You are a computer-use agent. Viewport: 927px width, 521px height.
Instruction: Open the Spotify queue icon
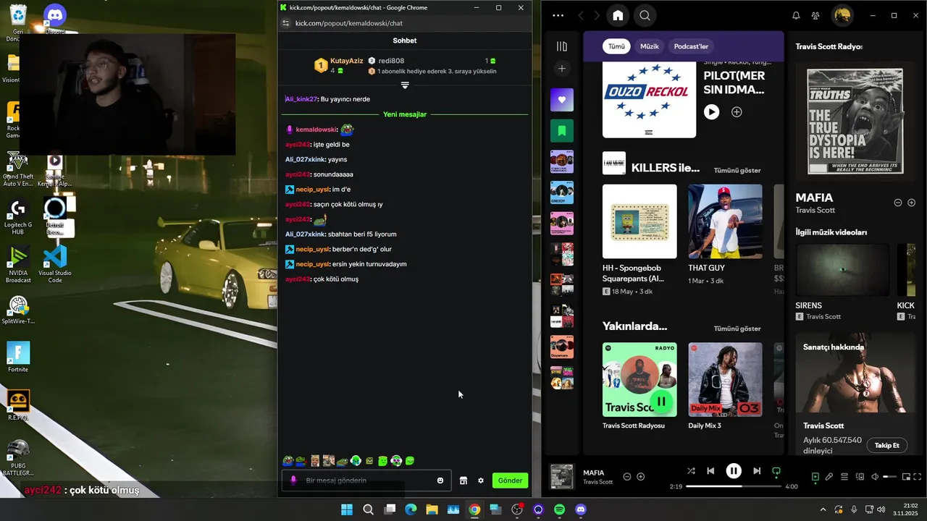point(844,477)
